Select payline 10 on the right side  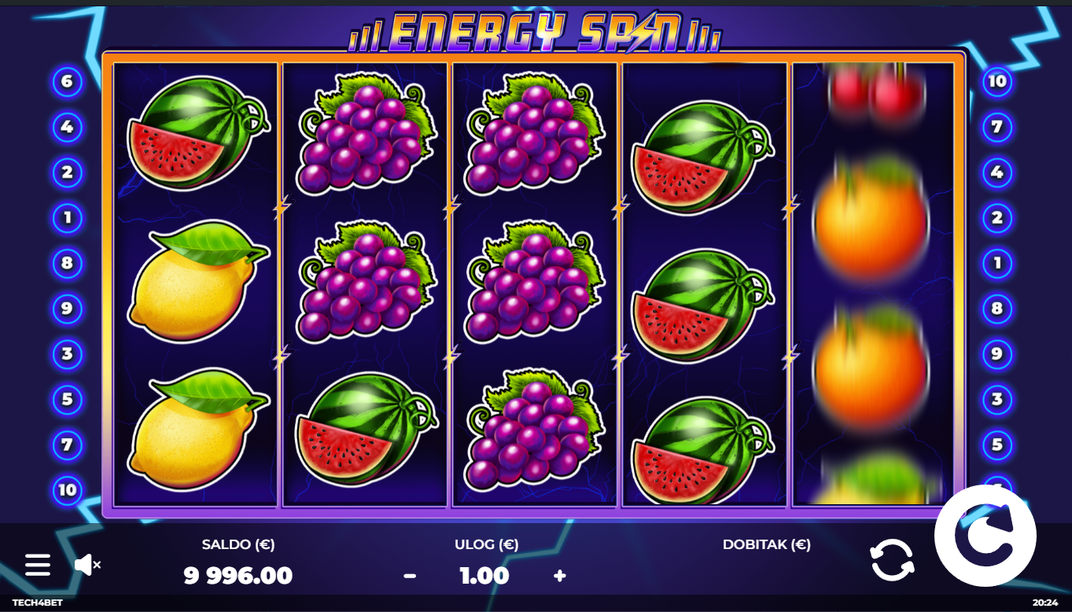pyautogui.click(x=996, y=81)
